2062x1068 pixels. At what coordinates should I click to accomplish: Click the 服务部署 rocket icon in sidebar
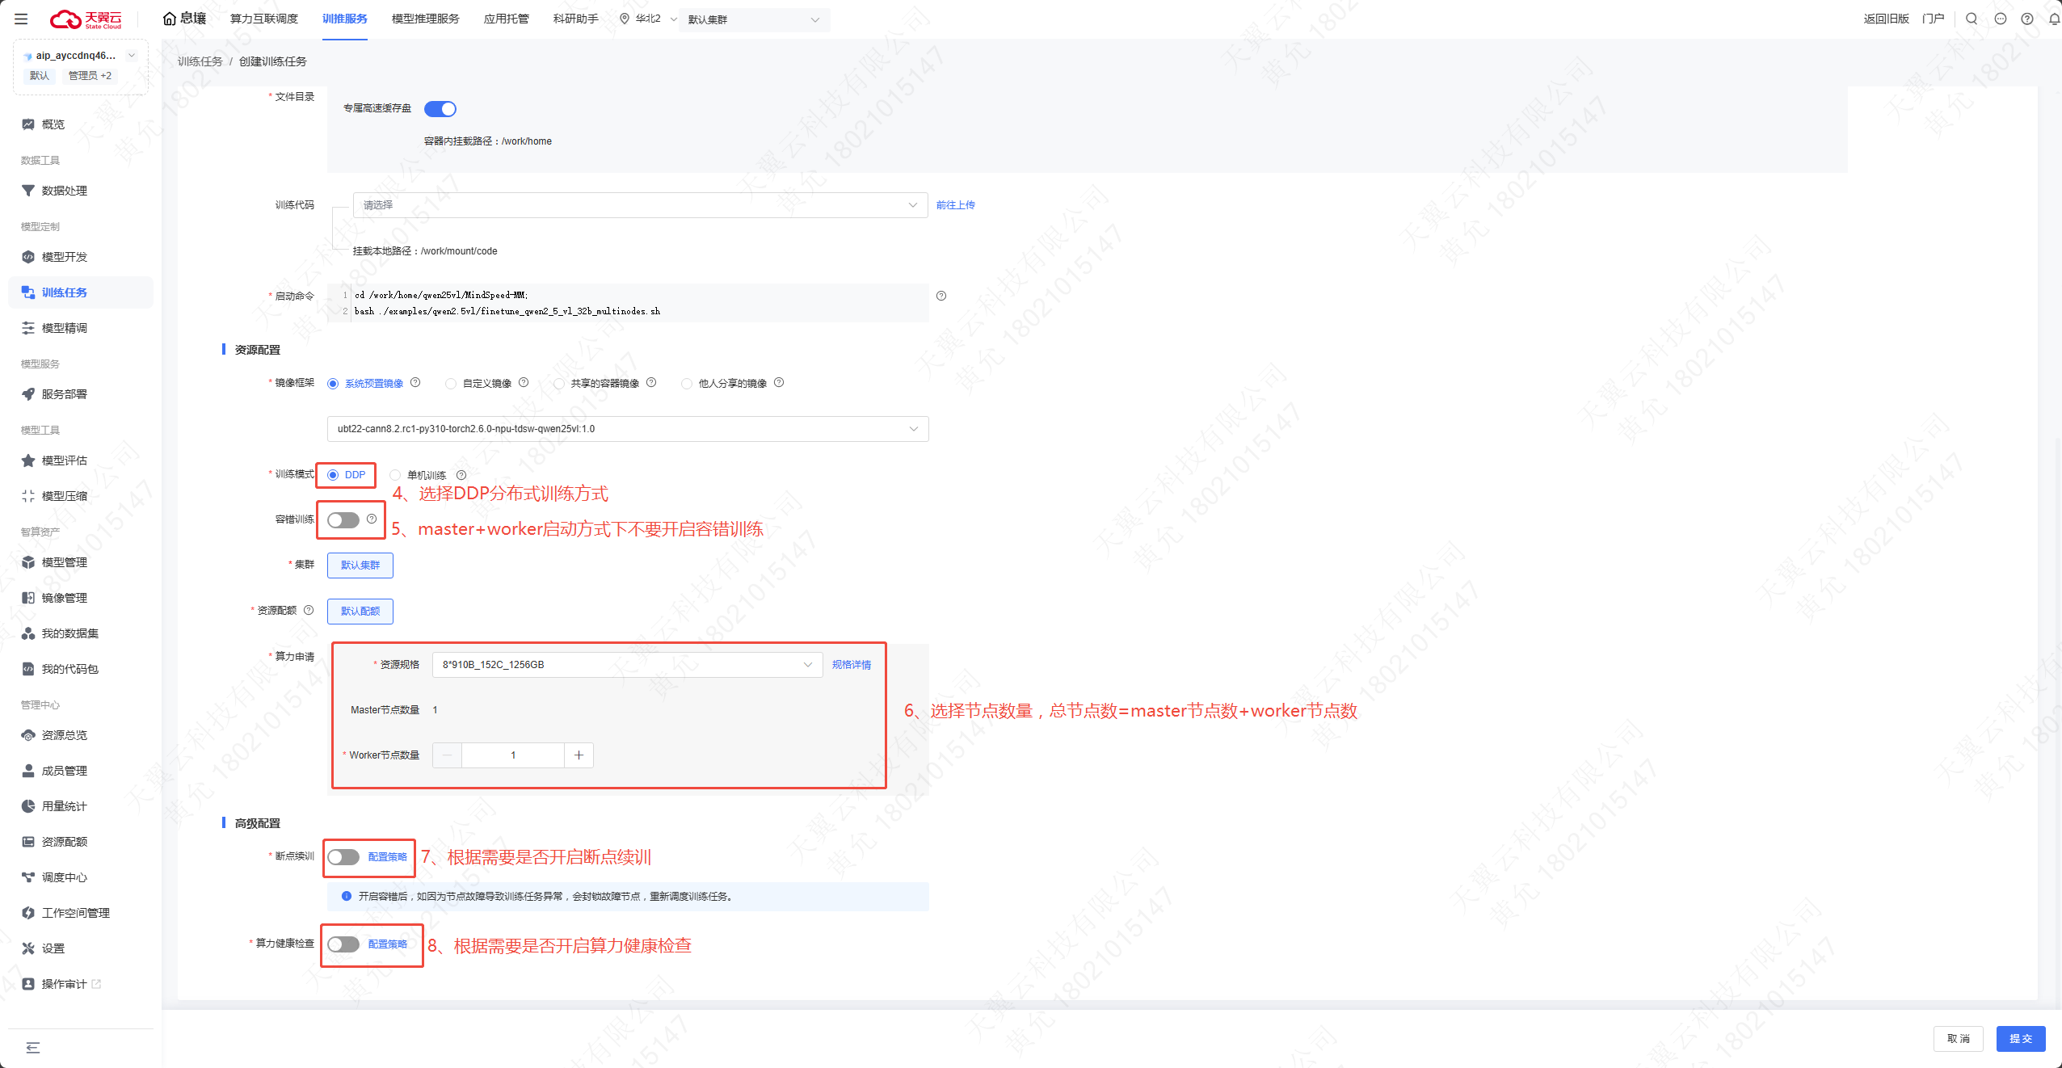28,394
